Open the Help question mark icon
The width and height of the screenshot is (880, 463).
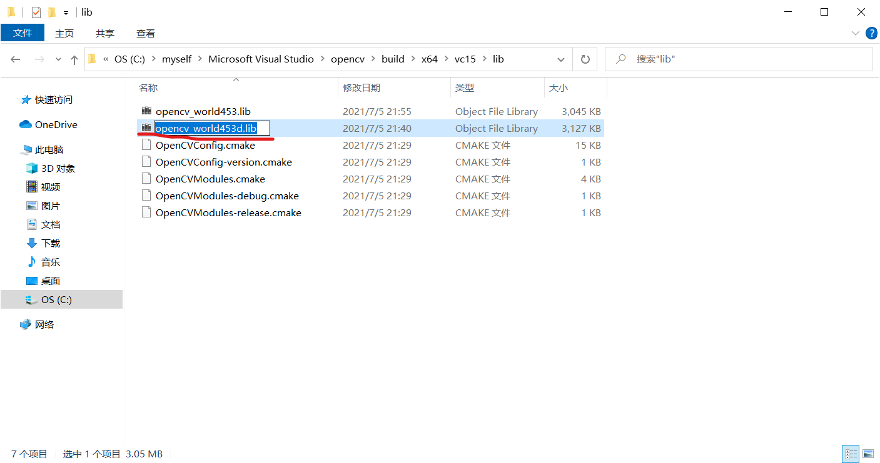[871, 33]
